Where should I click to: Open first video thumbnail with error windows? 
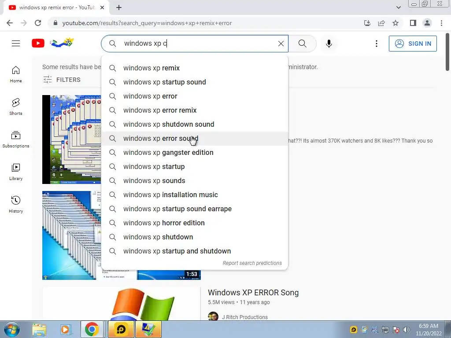[x=72, y=140]
